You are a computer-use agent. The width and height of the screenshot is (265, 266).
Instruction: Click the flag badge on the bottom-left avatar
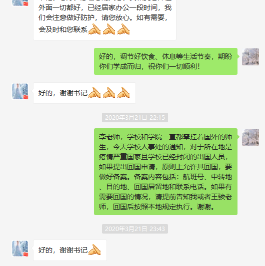[x=25, y=254]
